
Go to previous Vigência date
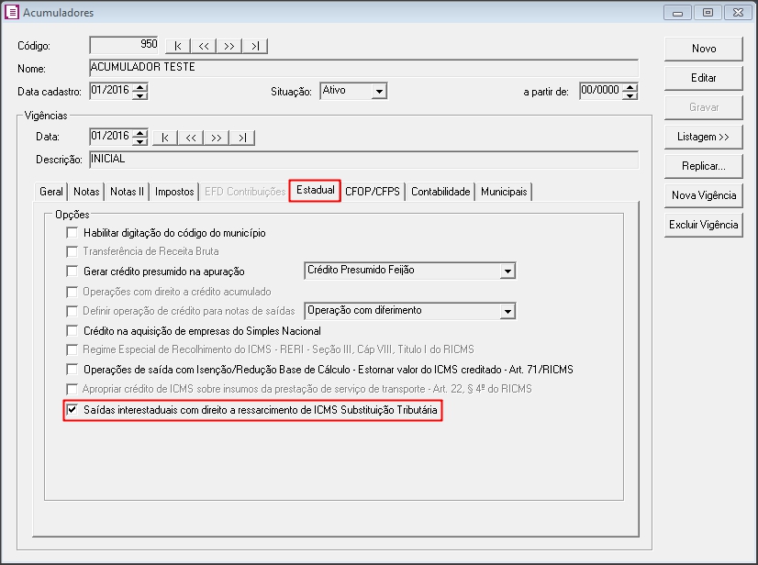point(191,138)
